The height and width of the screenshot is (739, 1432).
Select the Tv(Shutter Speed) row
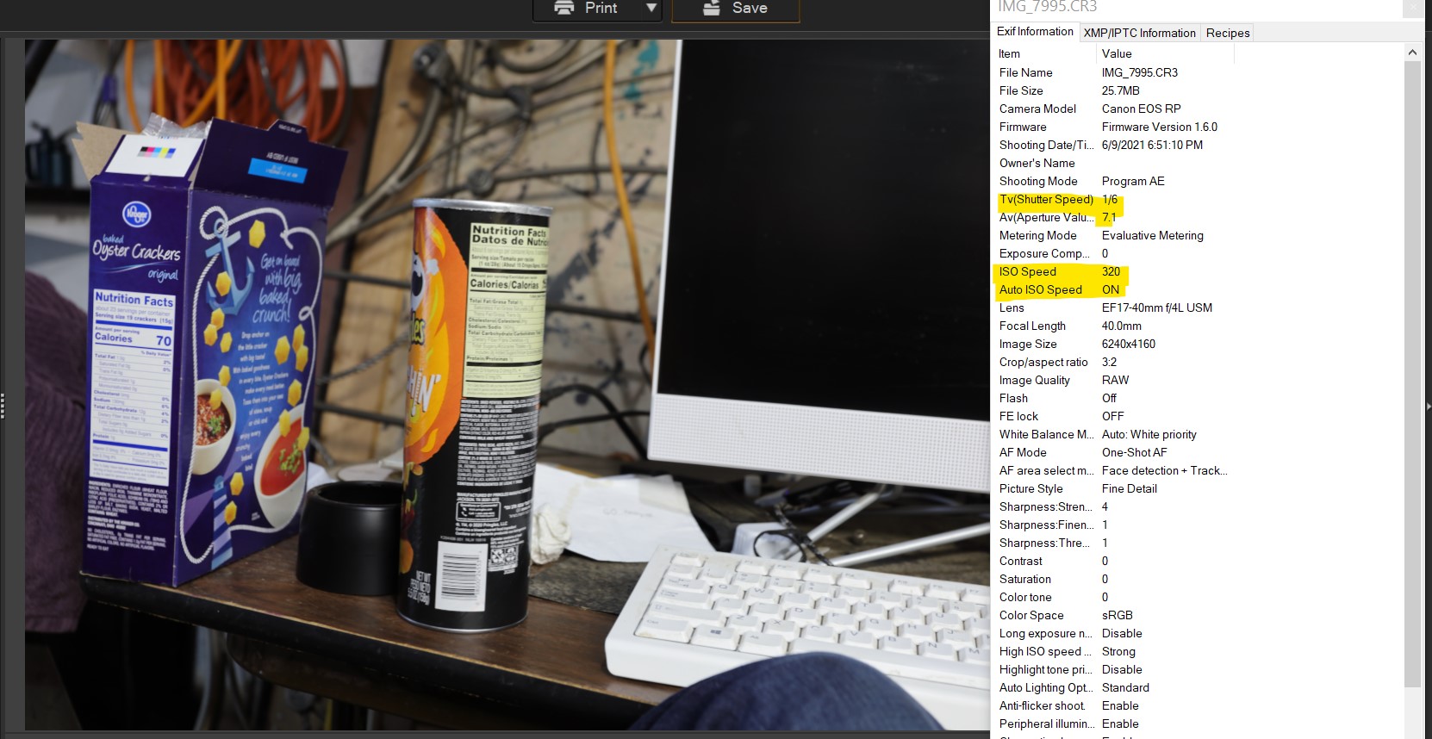1046,199
